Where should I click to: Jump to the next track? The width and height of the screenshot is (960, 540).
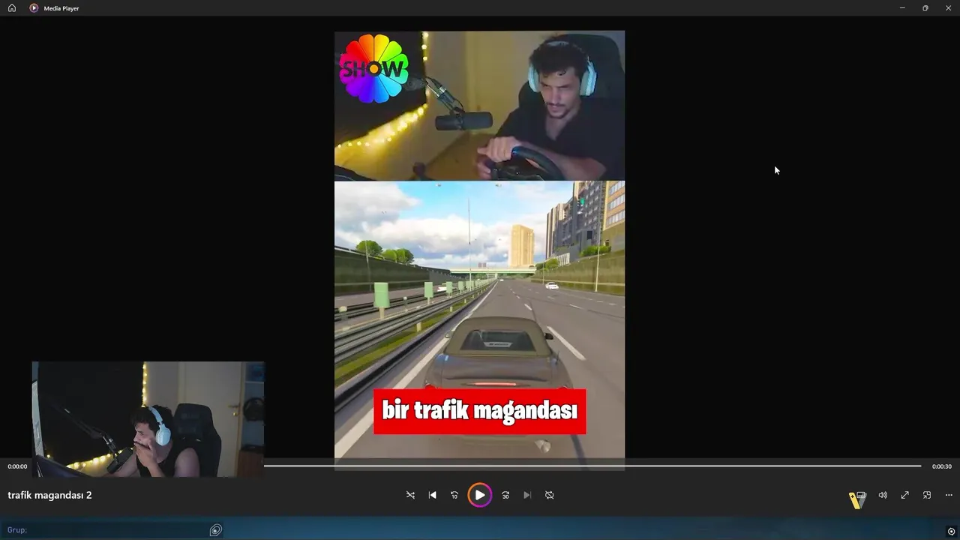pyautogui.click(x=527, y=495)
